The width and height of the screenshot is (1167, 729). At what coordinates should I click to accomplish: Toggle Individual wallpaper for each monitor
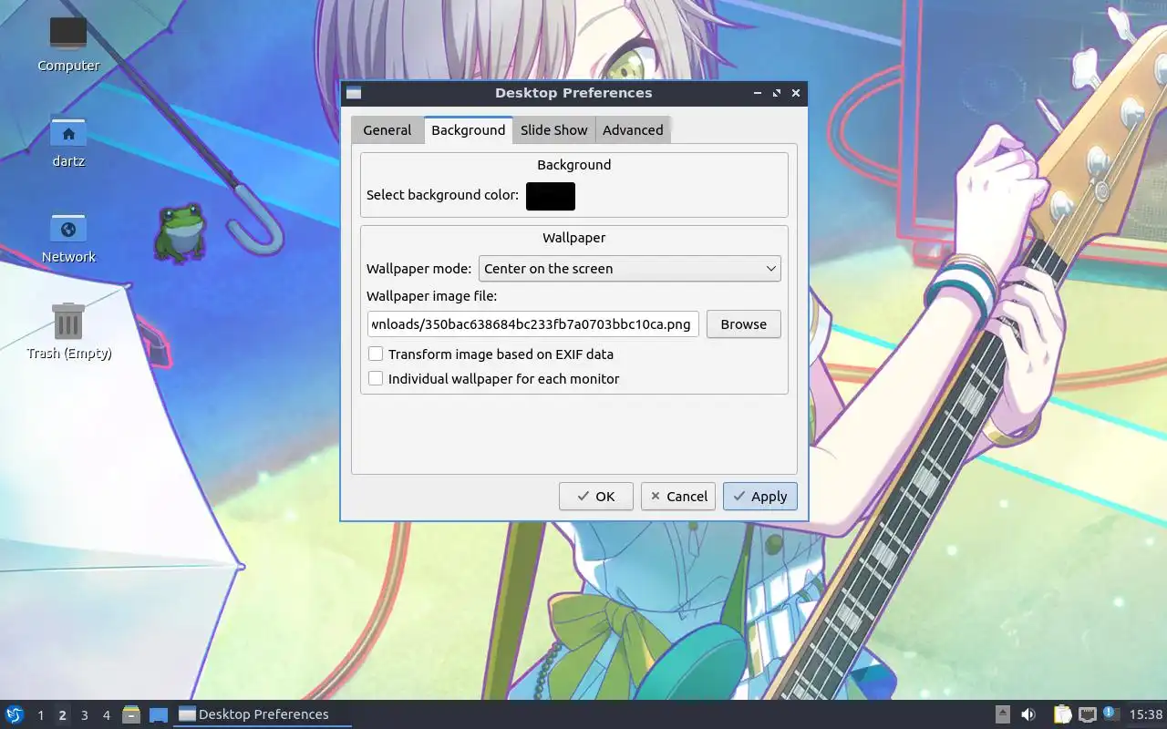coord(376,378)
